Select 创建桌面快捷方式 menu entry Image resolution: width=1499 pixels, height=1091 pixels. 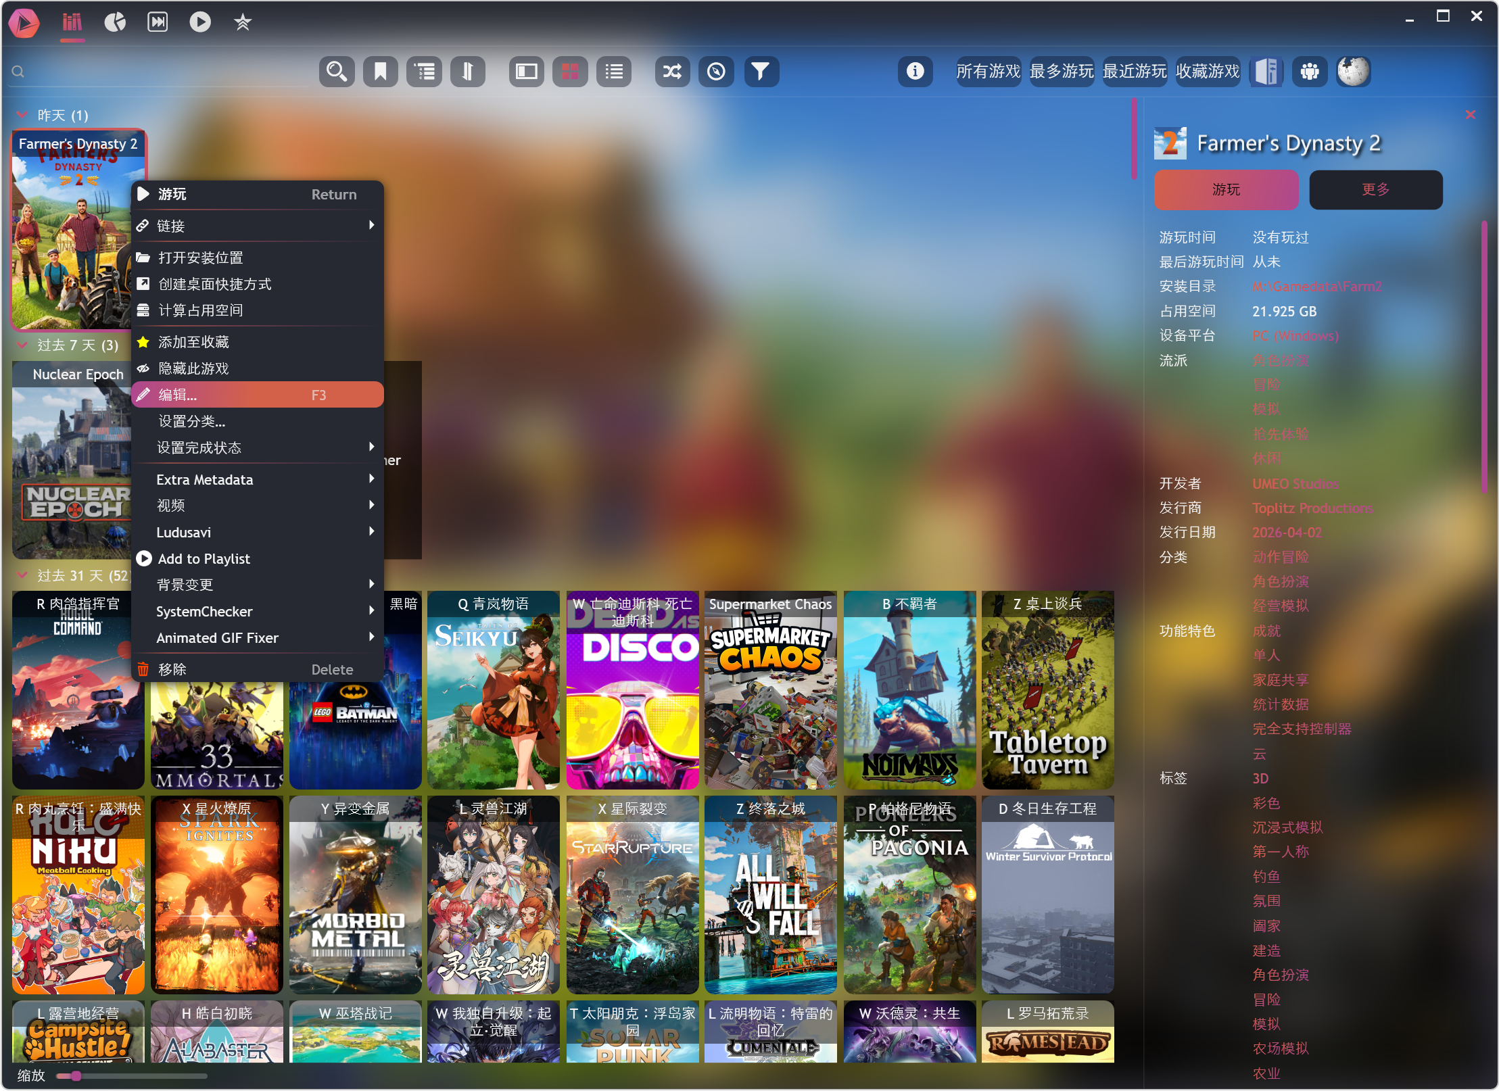coord(258,284)
